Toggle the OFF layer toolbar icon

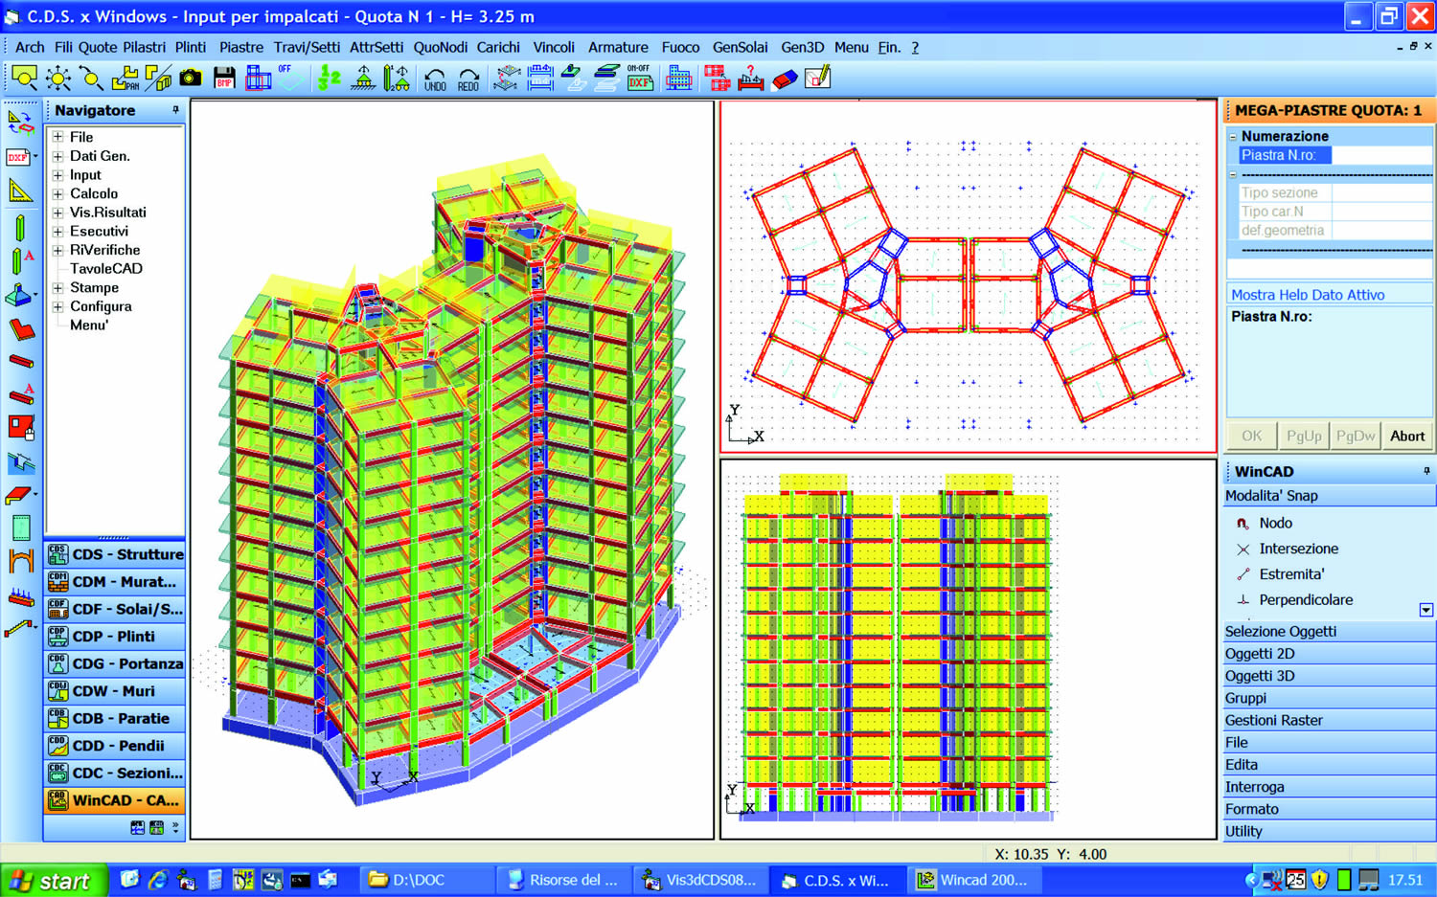click(x=290, y=78)
